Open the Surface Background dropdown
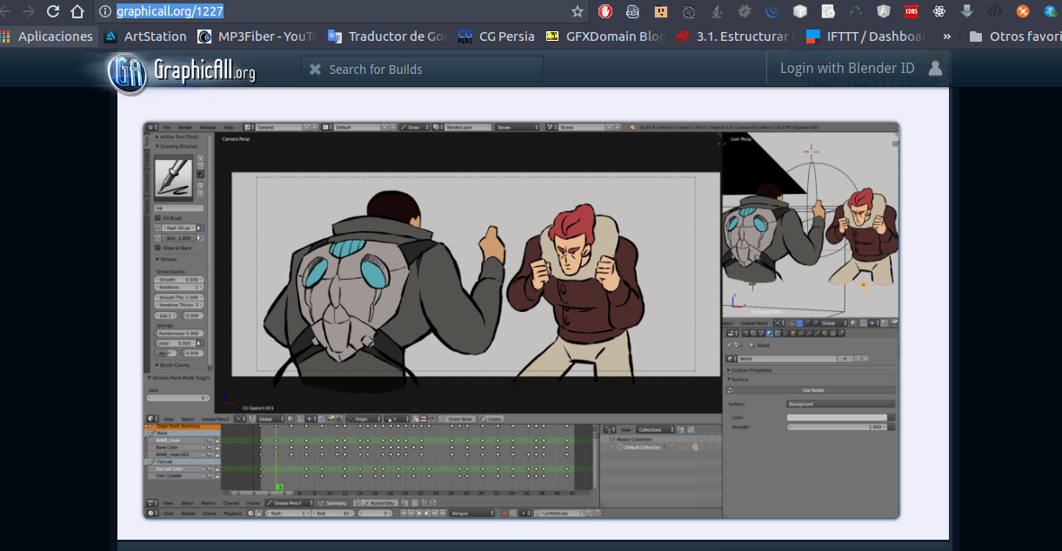 (840, 404)
